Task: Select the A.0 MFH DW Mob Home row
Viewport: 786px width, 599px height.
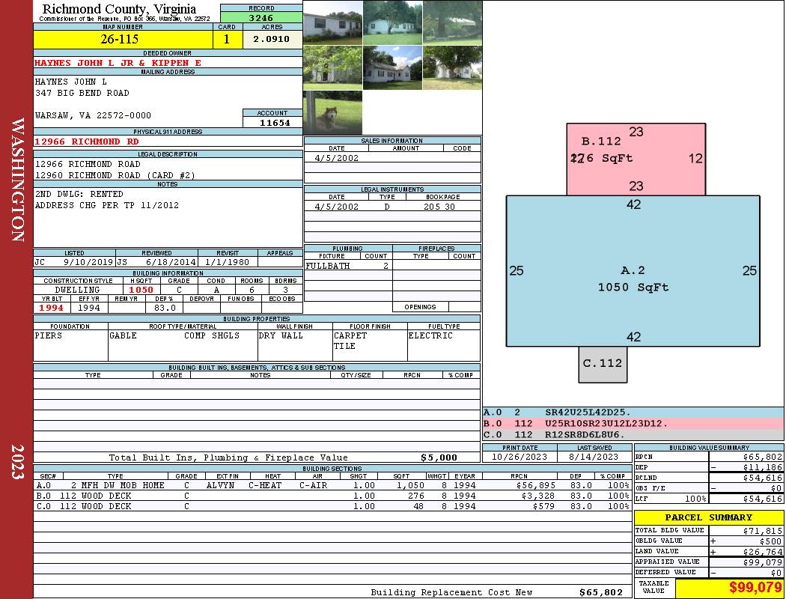Action: (x=332, y=485)
